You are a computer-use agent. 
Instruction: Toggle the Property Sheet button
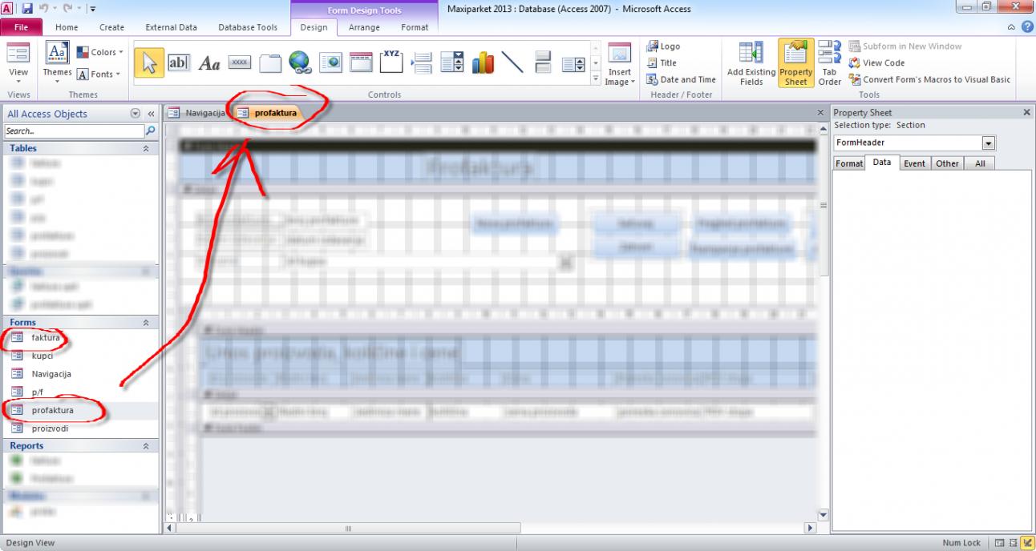click(x=795, y=64)
